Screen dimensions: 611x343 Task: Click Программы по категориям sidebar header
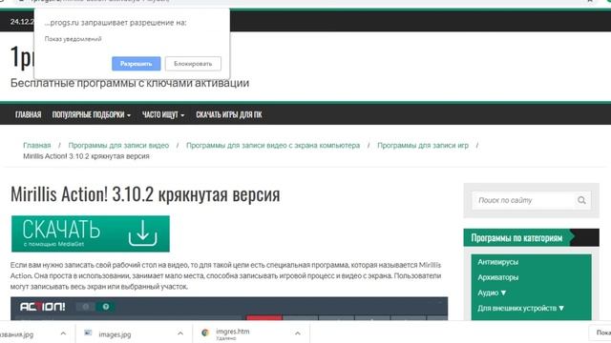(531, 237)
